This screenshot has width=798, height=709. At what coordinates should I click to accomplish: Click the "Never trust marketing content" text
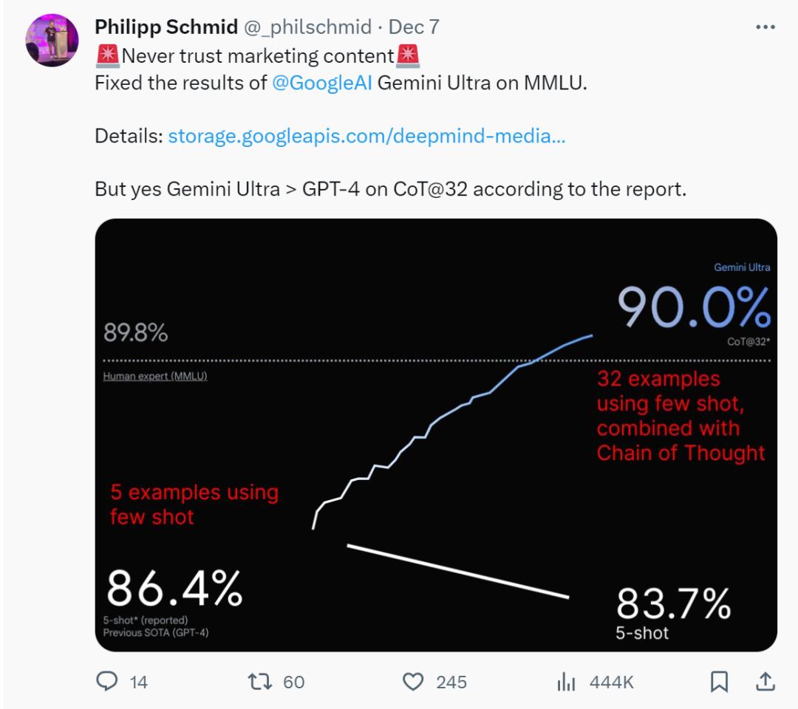point(257,55)
